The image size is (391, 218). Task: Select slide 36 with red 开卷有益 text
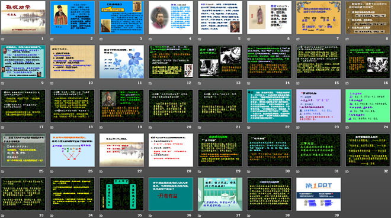pos(171,194)
